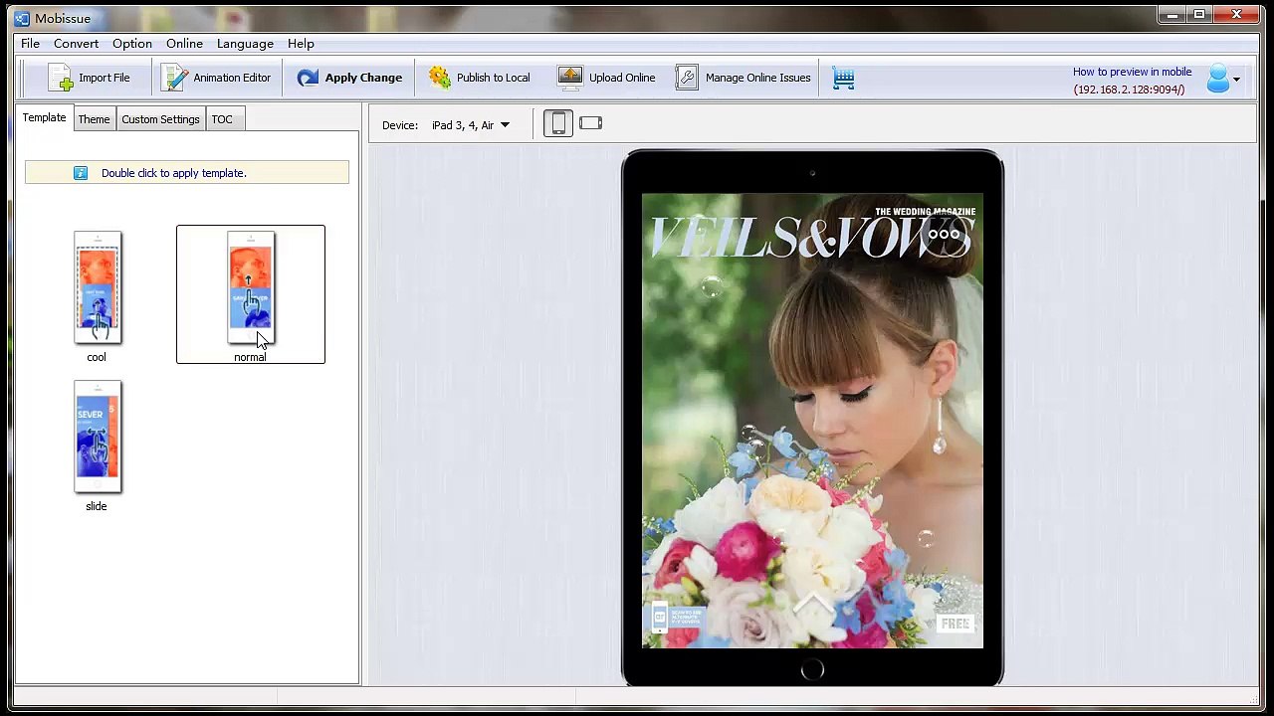1274x716 pixels.
Task: Click 'Double click to apply template.' text
Action: point(174,173)
